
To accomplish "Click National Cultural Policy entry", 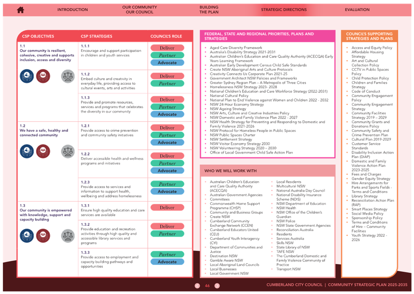I will (229, 96).
